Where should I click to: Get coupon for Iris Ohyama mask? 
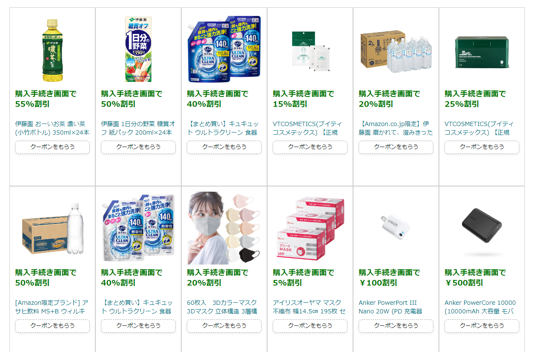310,325
